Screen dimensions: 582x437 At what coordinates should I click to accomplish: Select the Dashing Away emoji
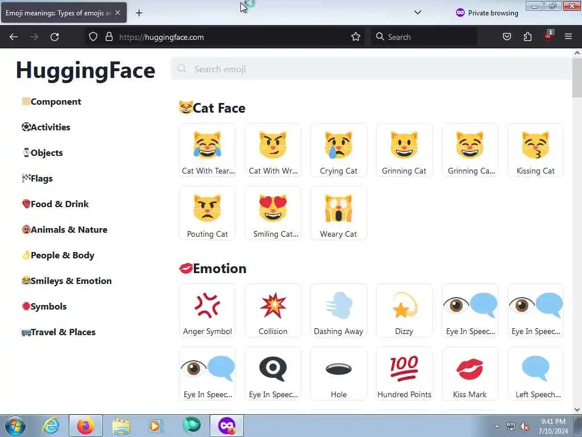339,311
